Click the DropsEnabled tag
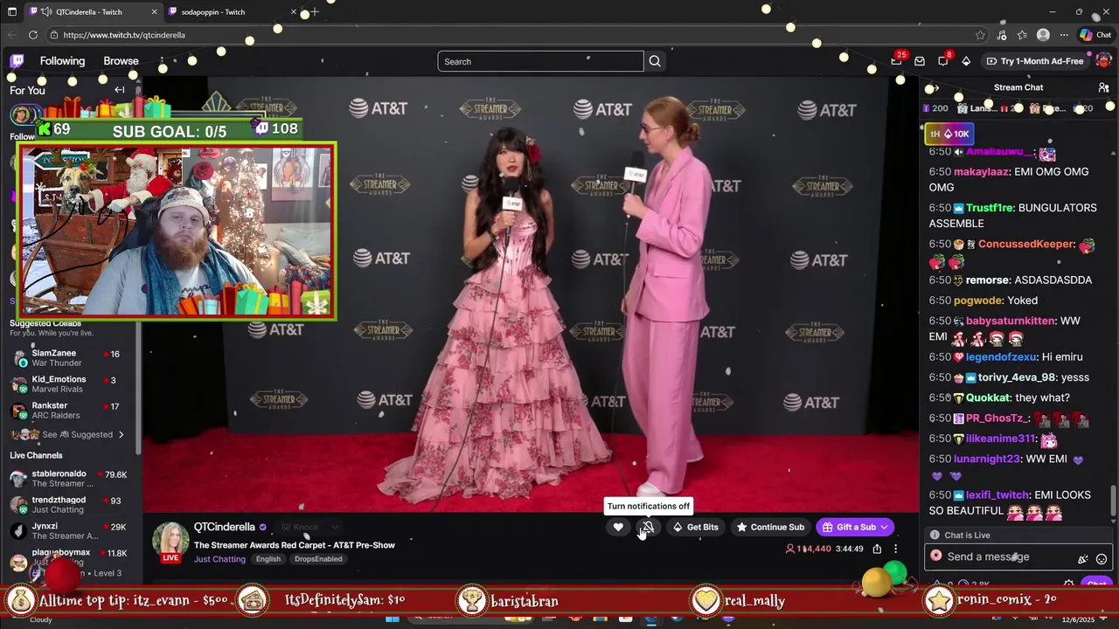1119x629 pixels. [318, 559]
